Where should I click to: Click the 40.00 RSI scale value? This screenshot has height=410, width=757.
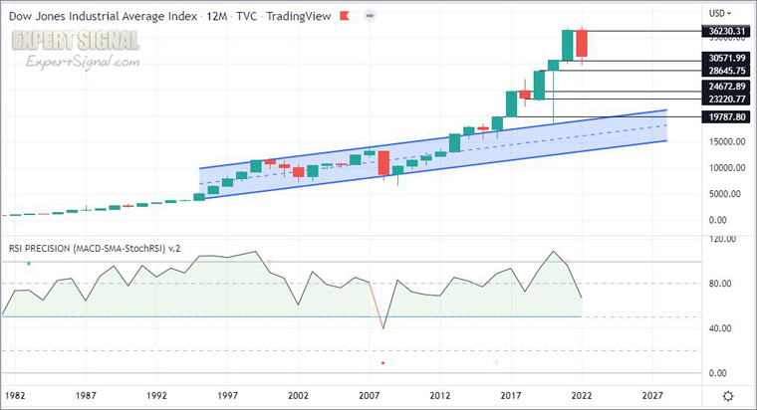[720, 328]
